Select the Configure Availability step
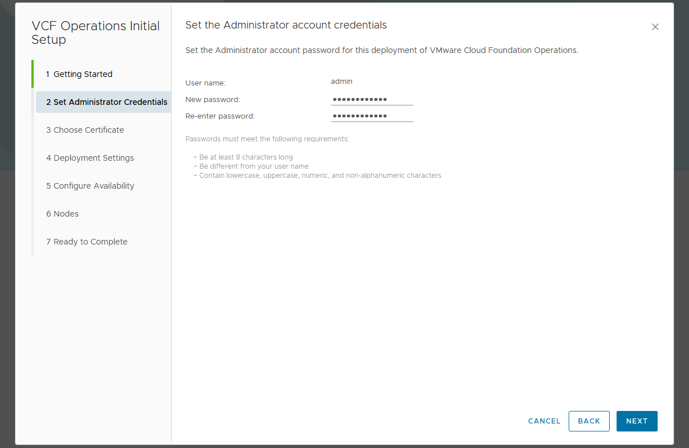The width and height of the screenshot is (689, 448). (x=90, y=186)
